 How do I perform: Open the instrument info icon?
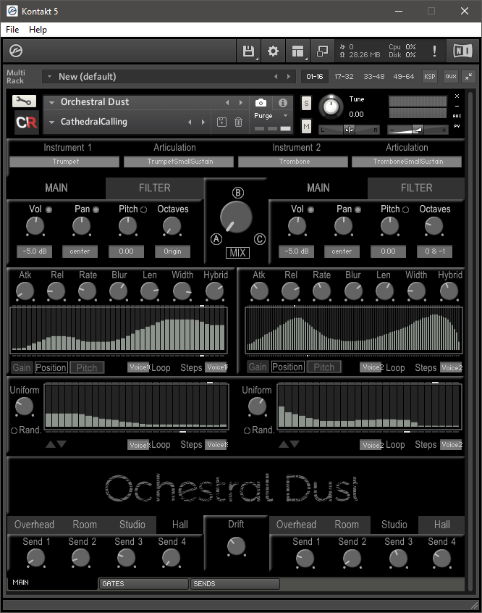[283, 103]
